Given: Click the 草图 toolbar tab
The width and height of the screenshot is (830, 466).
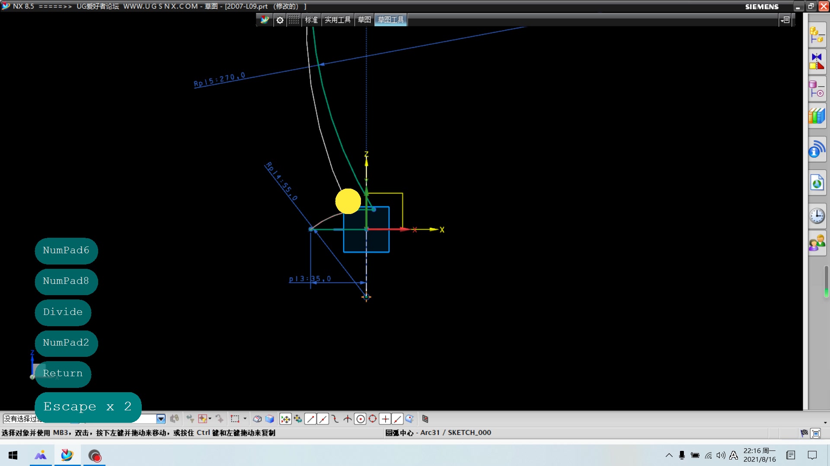Looking at the screenshot, I should [364, 20].
